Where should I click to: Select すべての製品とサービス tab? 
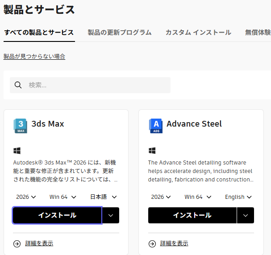[x=39, y=33]
